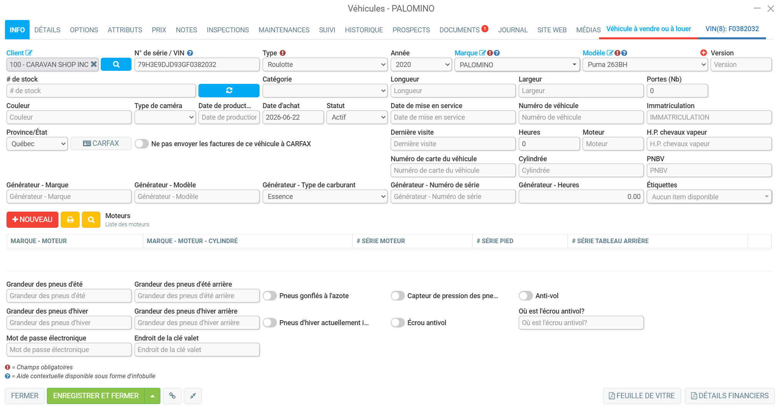Viewport: 781px width, 409px height.
Task: Toggle the CARFAX invoice exclusion switch
Action: click(142, 144)
